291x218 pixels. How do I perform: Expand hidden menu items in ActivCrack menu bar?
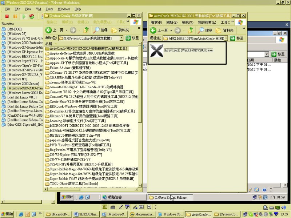point(232,21)
